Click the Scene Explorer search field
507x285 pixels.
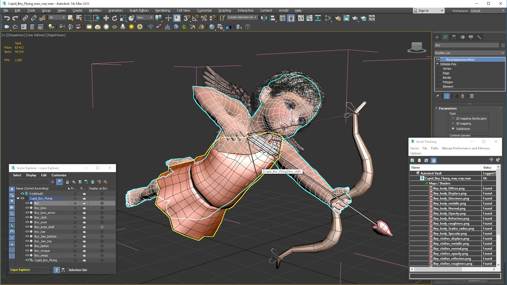(x=30, y=182)
